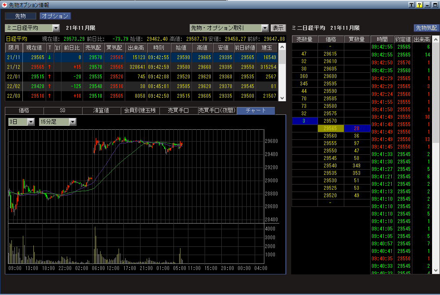
Task: Click the red up arrow on 21/12 row
Action: (x=50, y=67)
